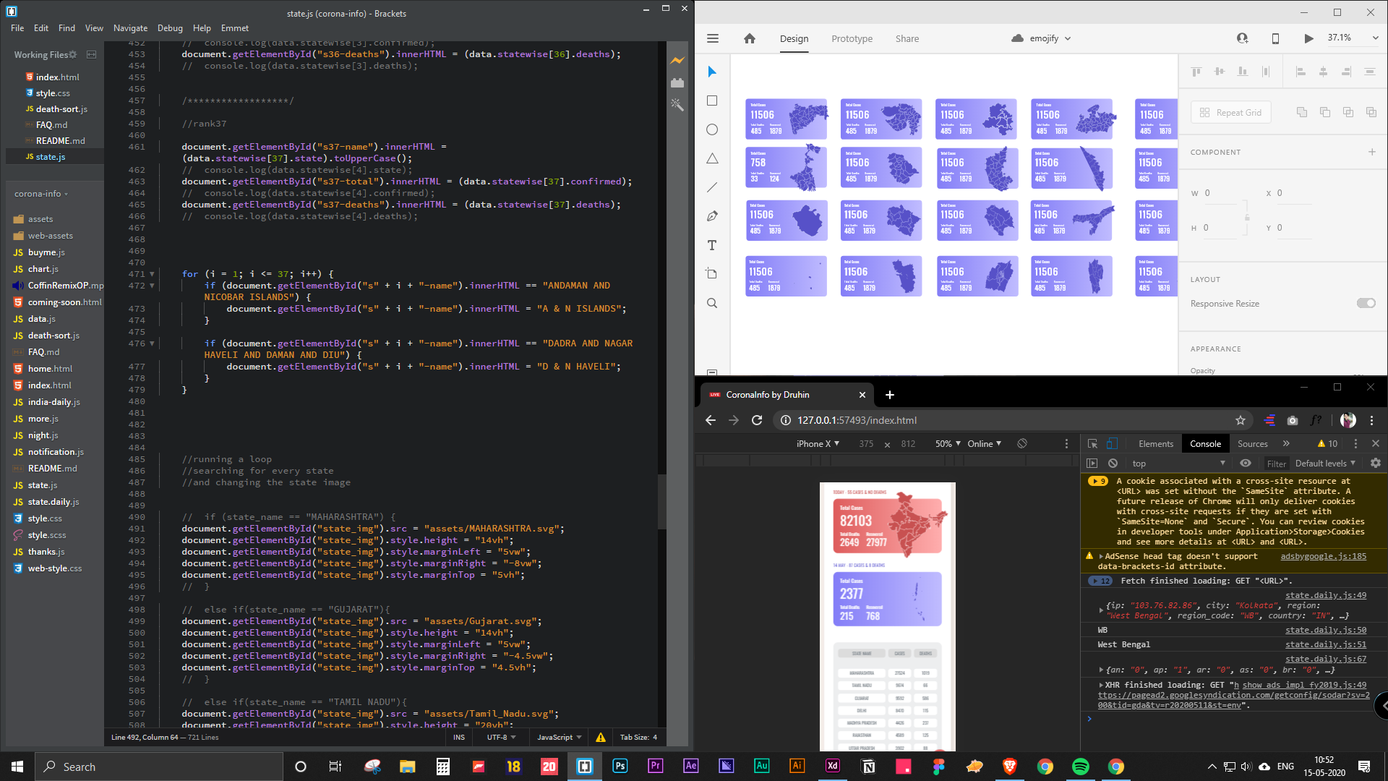Image resolution: width=1388 pixels, height=781 pixels.
Task: Rotate the device orientation in Chrome
Action: click(1022, 443)
